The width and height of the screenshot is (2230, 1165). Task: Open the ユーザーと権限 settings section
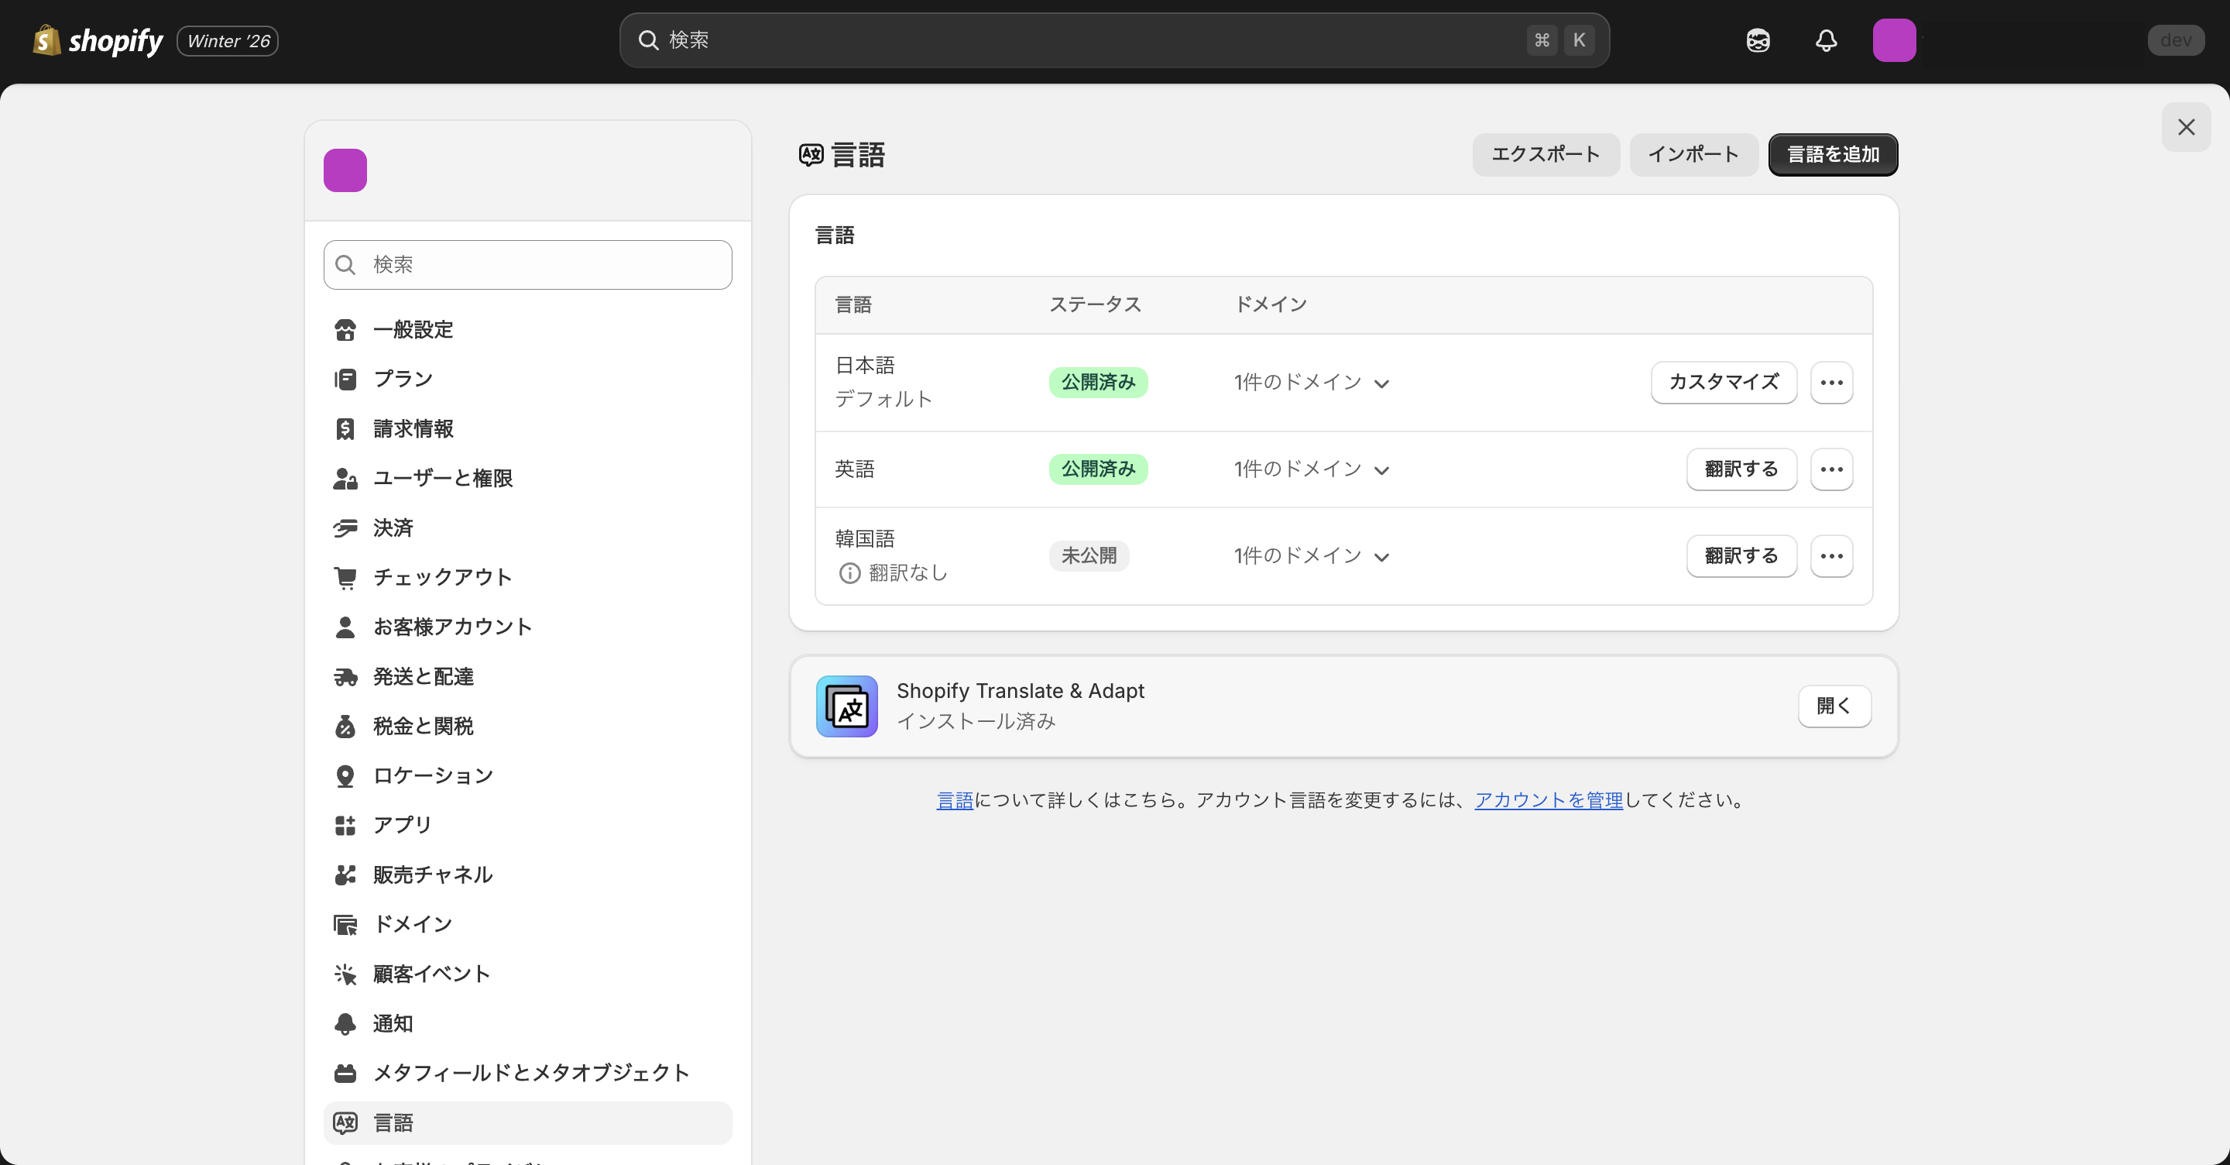pyautogui.click(x=443, y=478)
